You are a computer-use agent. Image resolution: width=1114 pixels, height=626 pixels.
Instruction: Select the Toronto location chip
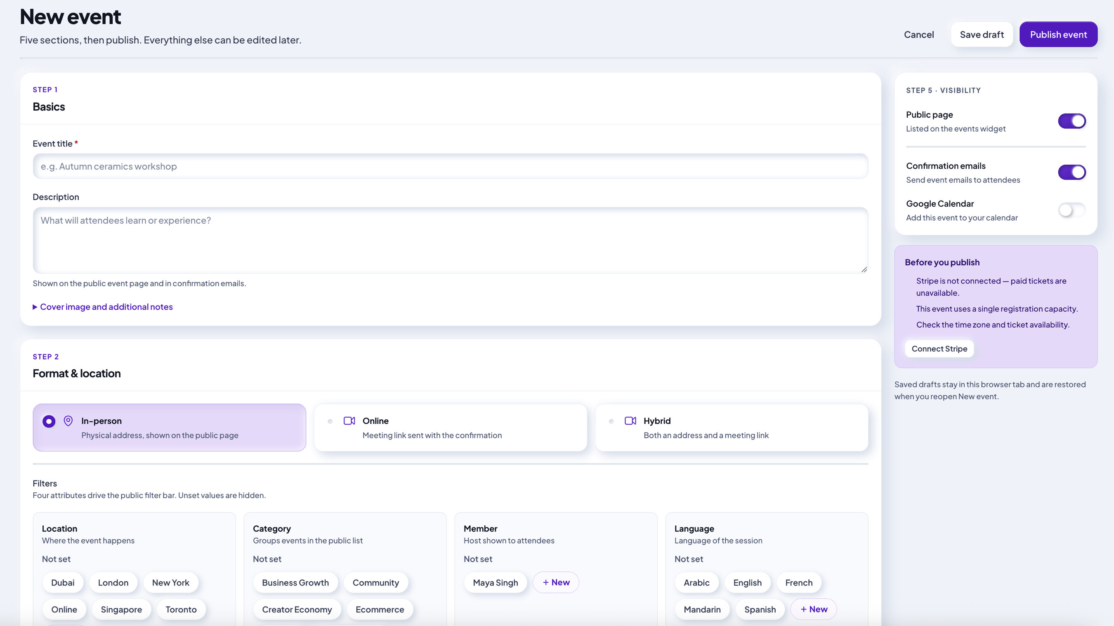181,609
